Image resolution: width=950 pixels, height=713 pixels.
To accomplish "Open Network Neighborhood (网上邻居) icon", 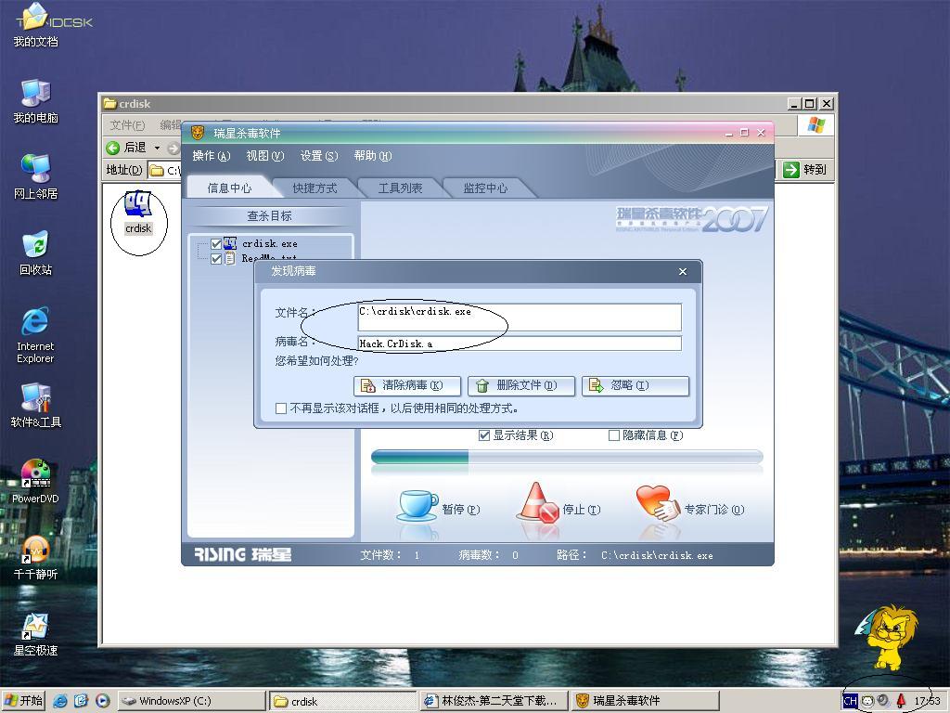I will click(36, 177).
